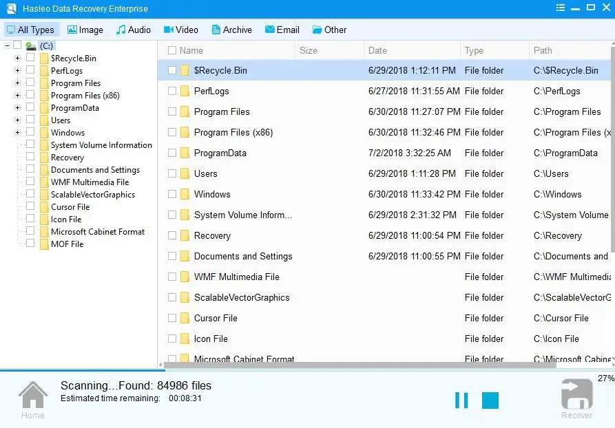Open the title bar menu list icon
The width and height of the screenshot is (615, 428).
(561, 8)
